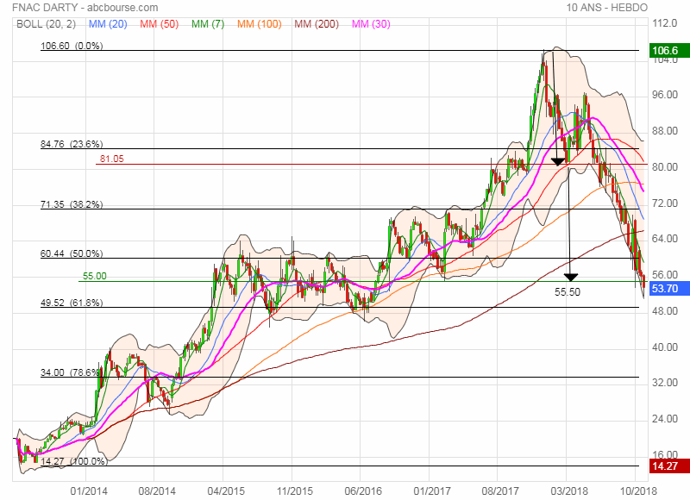Screen dimensions: 690x500
Task: Click the 55.50 target price annotation
Action: [x=568, y=292]
